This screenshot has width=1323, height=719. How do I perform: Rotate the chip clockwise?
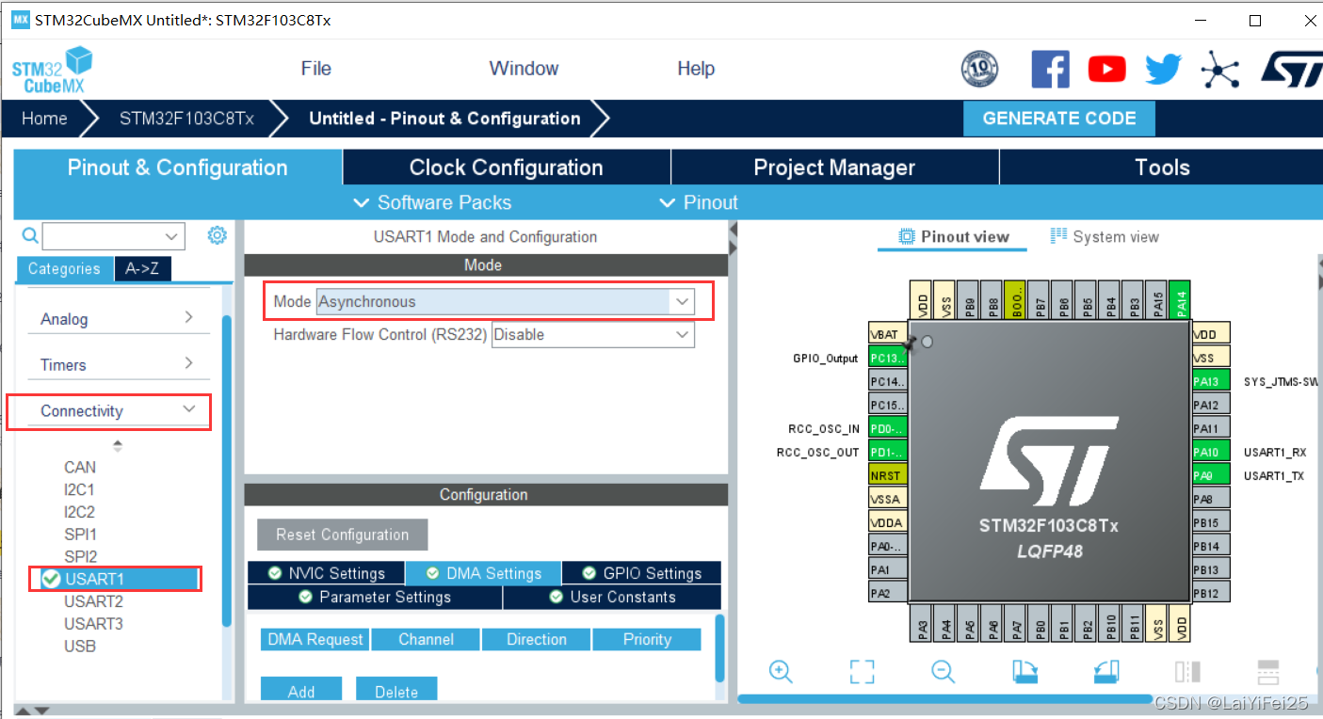(x=1025, y=671)
